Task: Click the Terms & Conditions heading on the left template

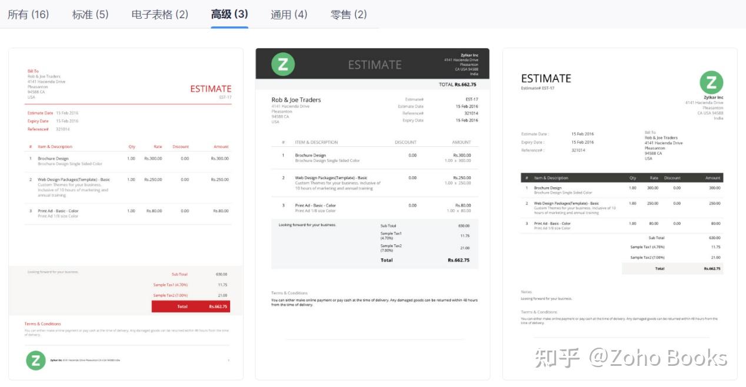Action: (x=42, y=323)
